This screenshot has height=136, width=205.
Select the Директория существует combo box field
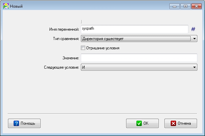(x=139, y=39)
